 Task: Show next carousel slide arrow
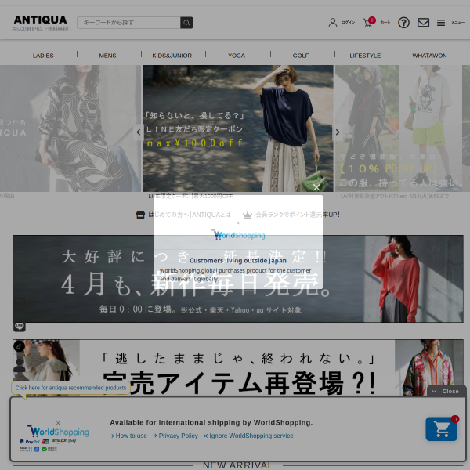pyautogui.click(x=338, y=132)
